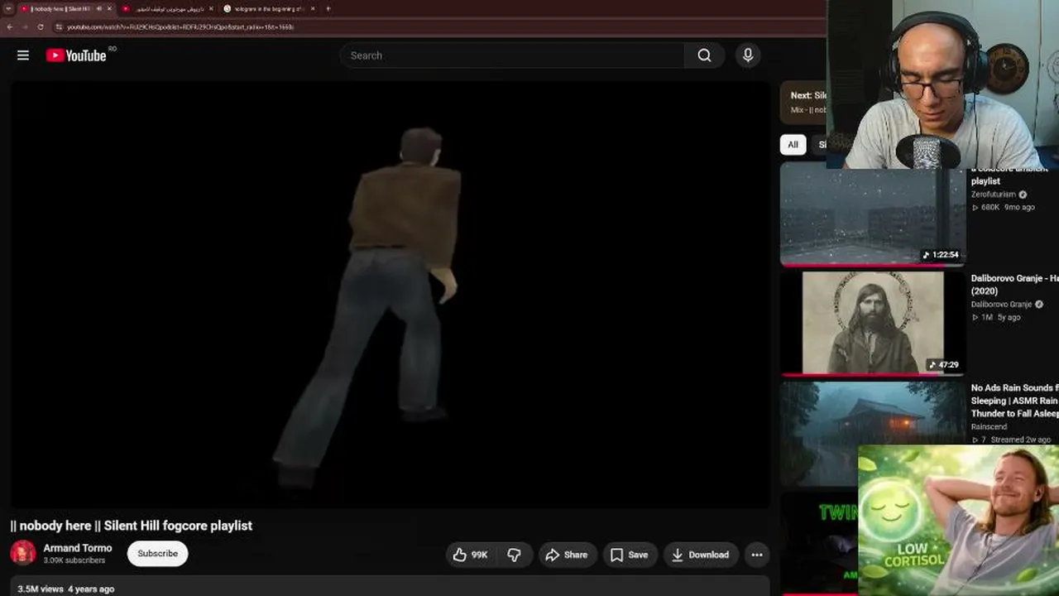Open the Rainscend channel name

pos(990,428)
